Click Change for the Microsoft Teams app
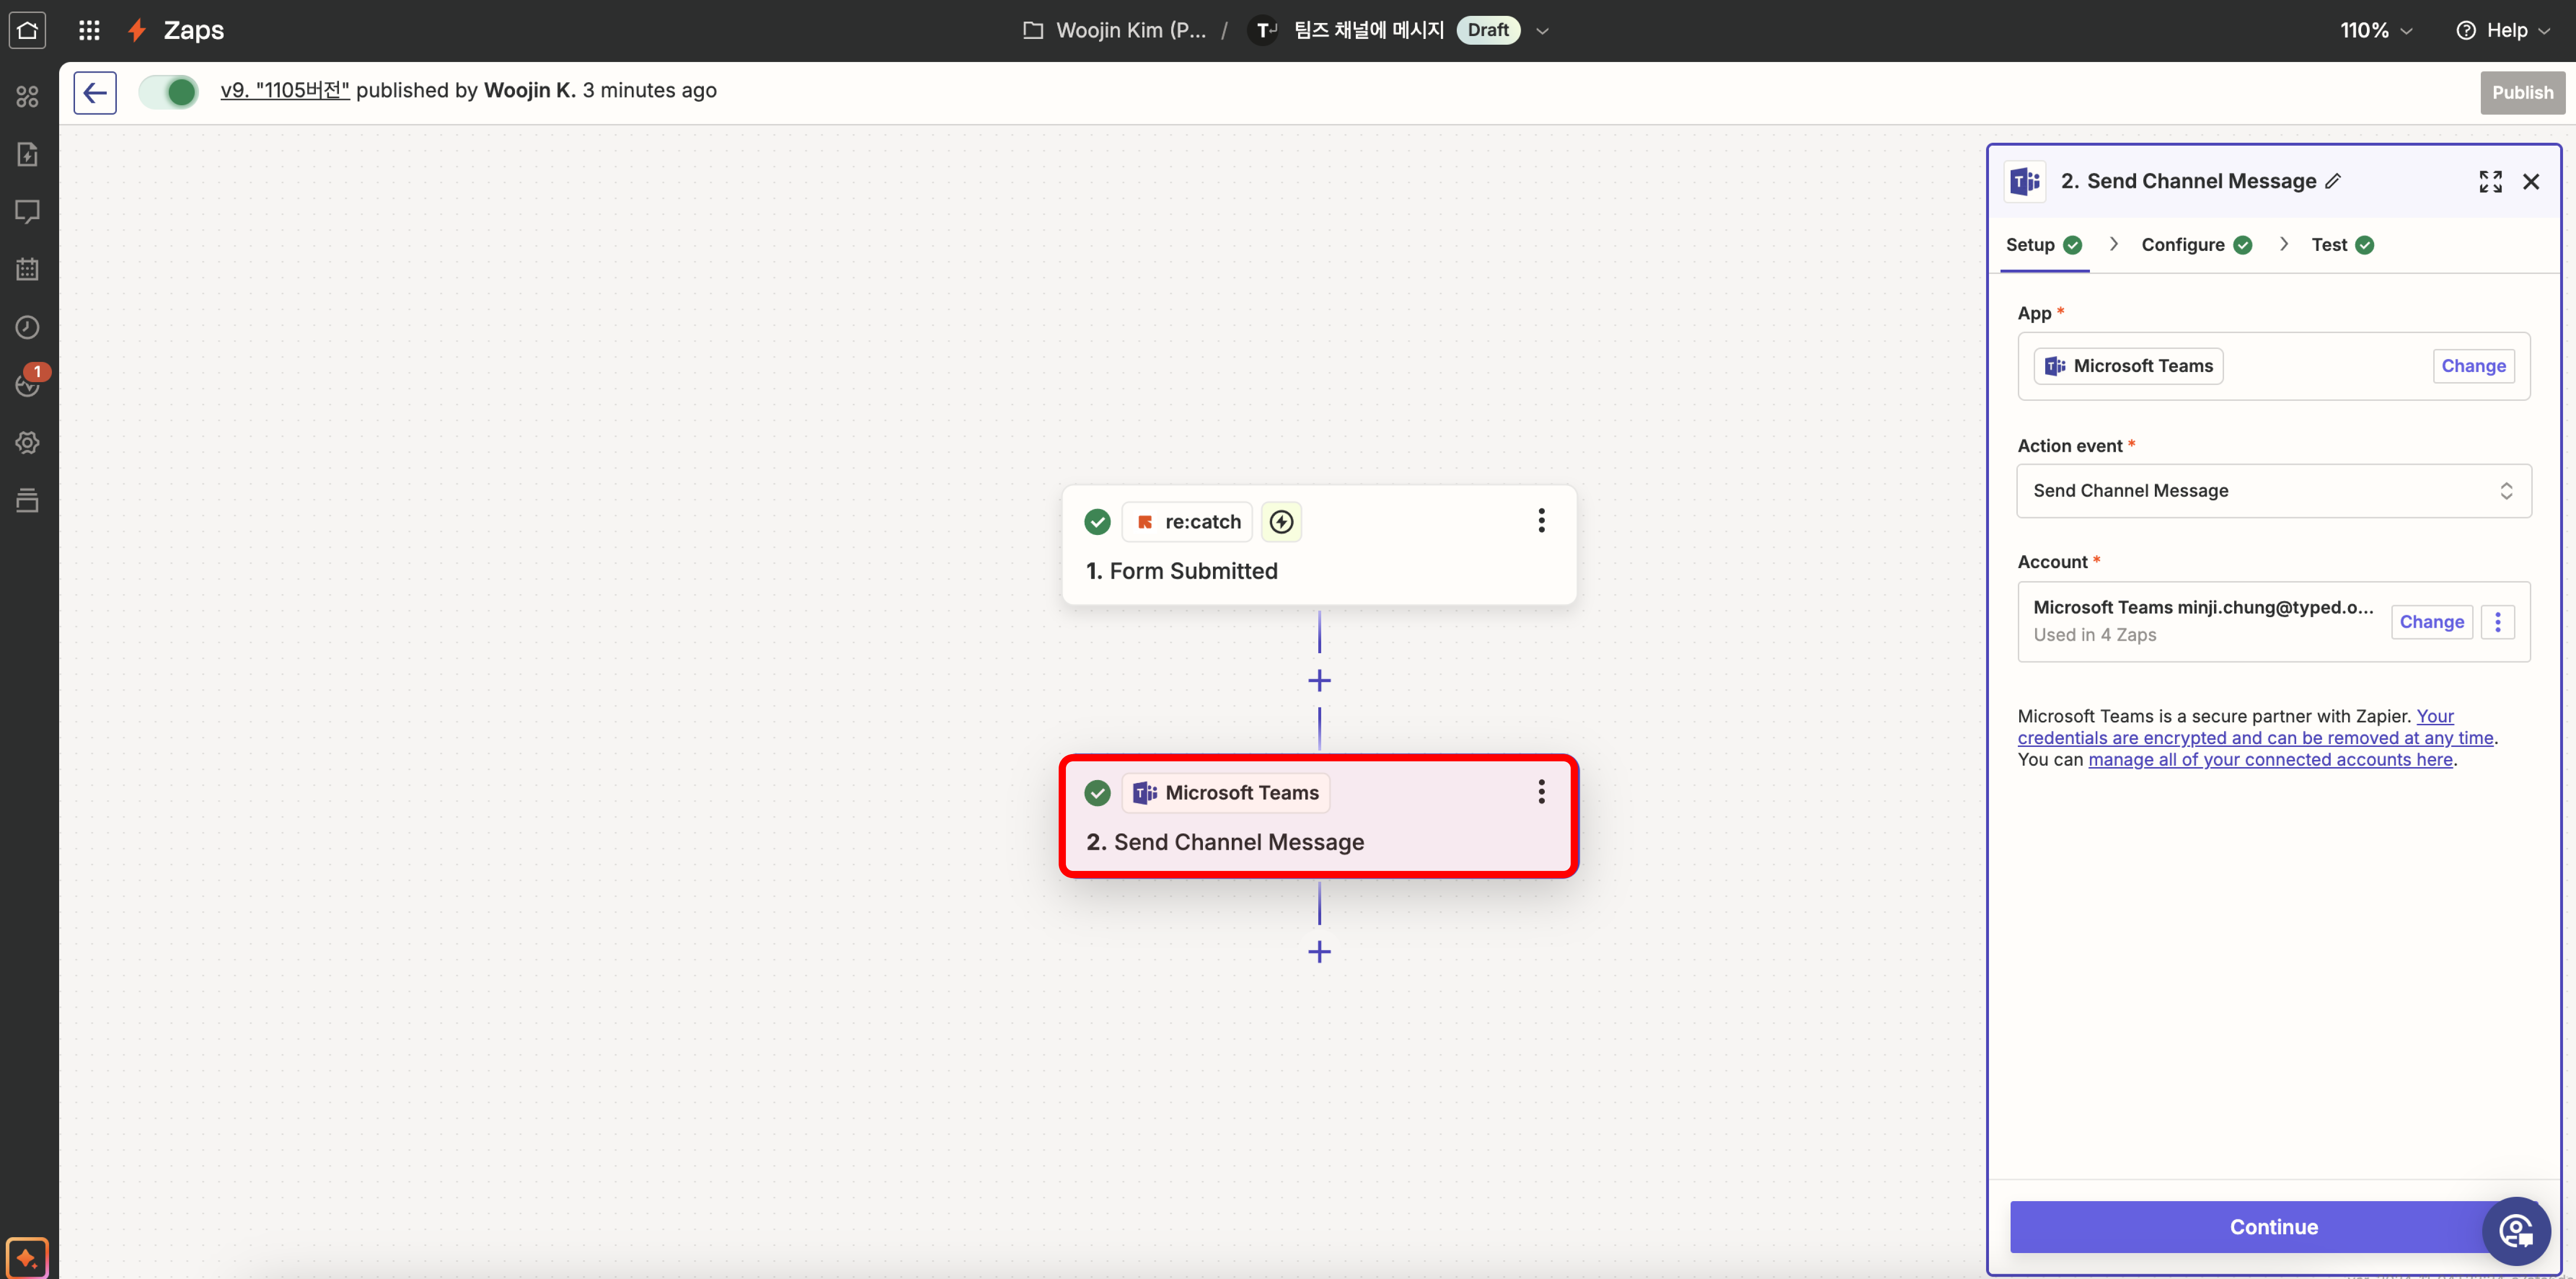 2472,366
